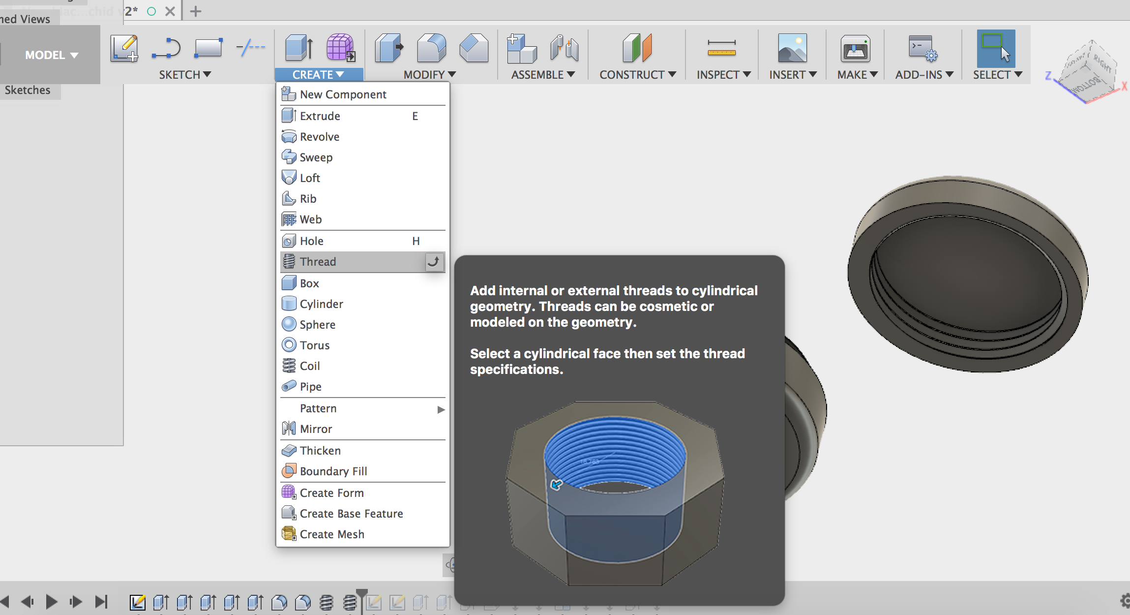Choose Cylinder from the CREATE menu
The image size is (1130, 615).
(363, 304)
